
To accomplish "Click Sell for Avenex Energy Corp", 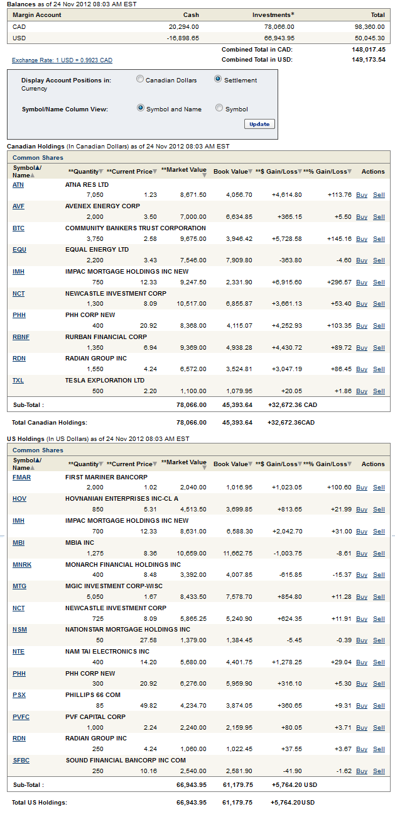I will tap(379, 217).
